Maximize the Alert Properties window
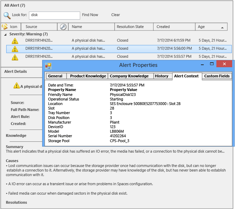 click(211, 64)
